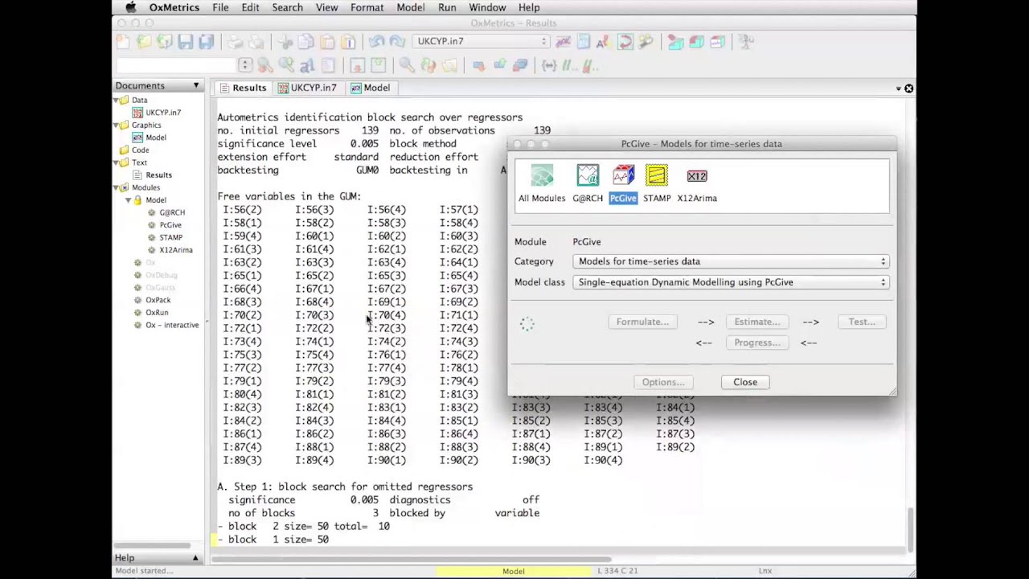Open the Window menu
Screen dimensions: 1029x579
pos(487,7)
